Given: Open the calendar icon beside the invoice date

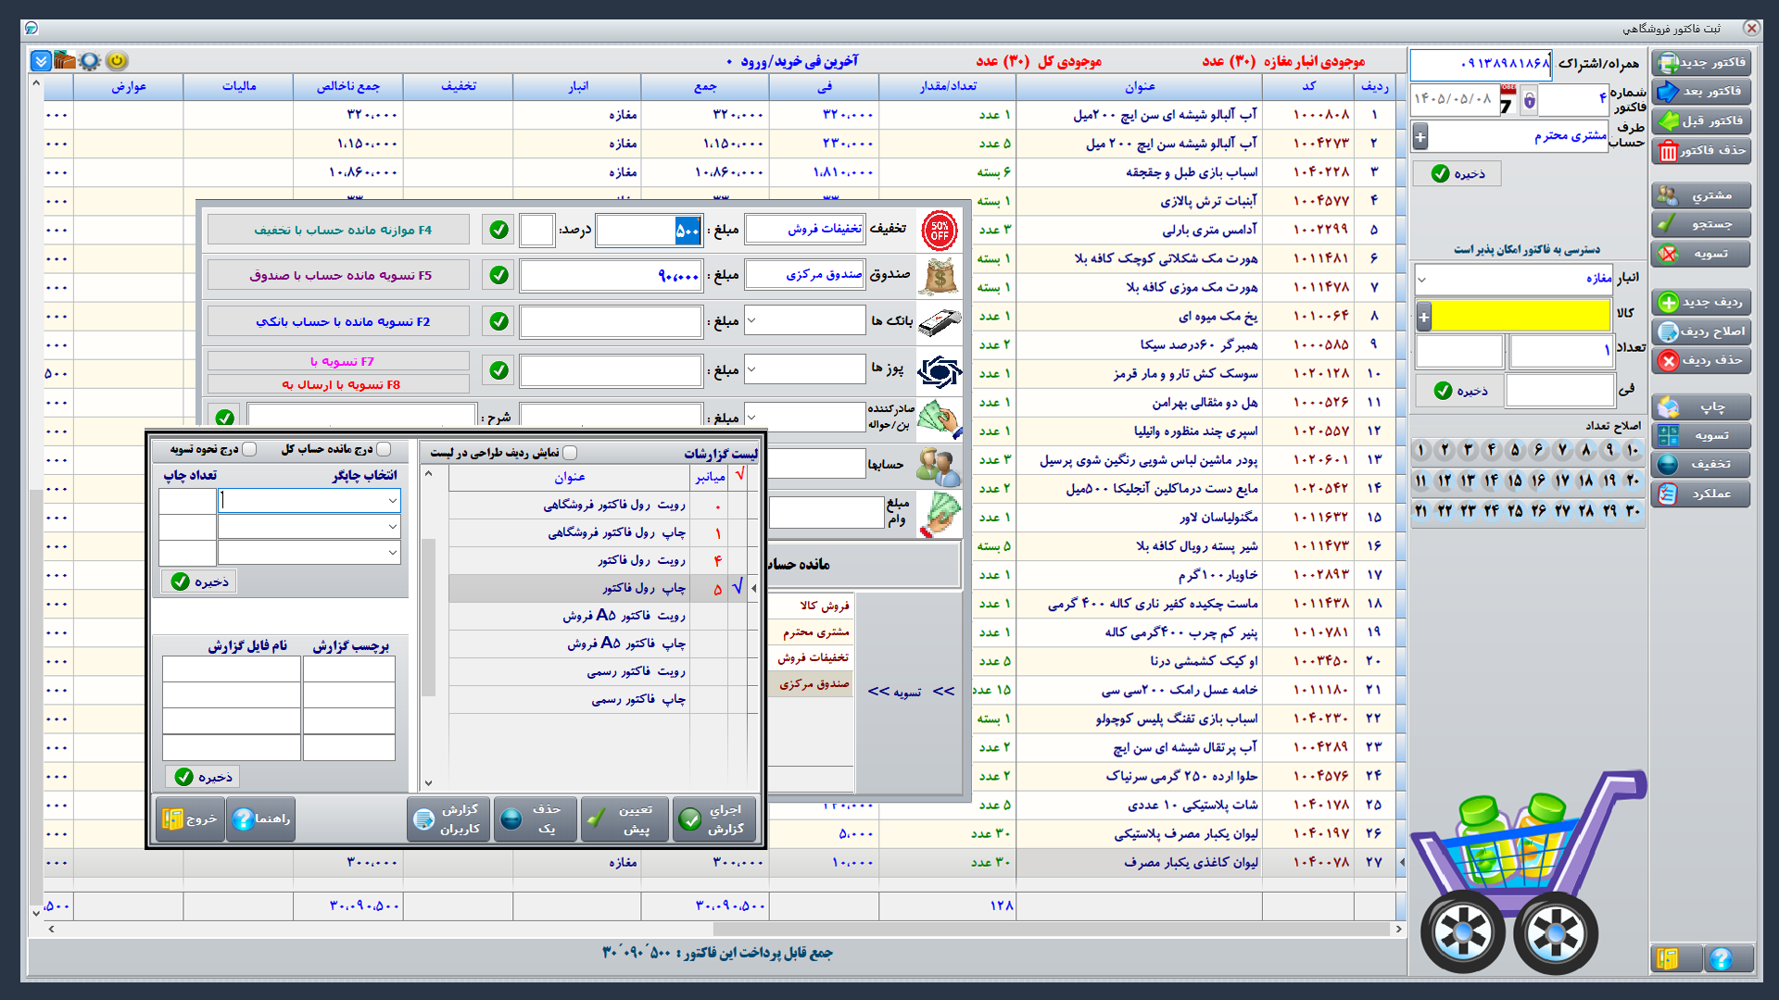Looking at the screenshot, I should click(1508, 100).
